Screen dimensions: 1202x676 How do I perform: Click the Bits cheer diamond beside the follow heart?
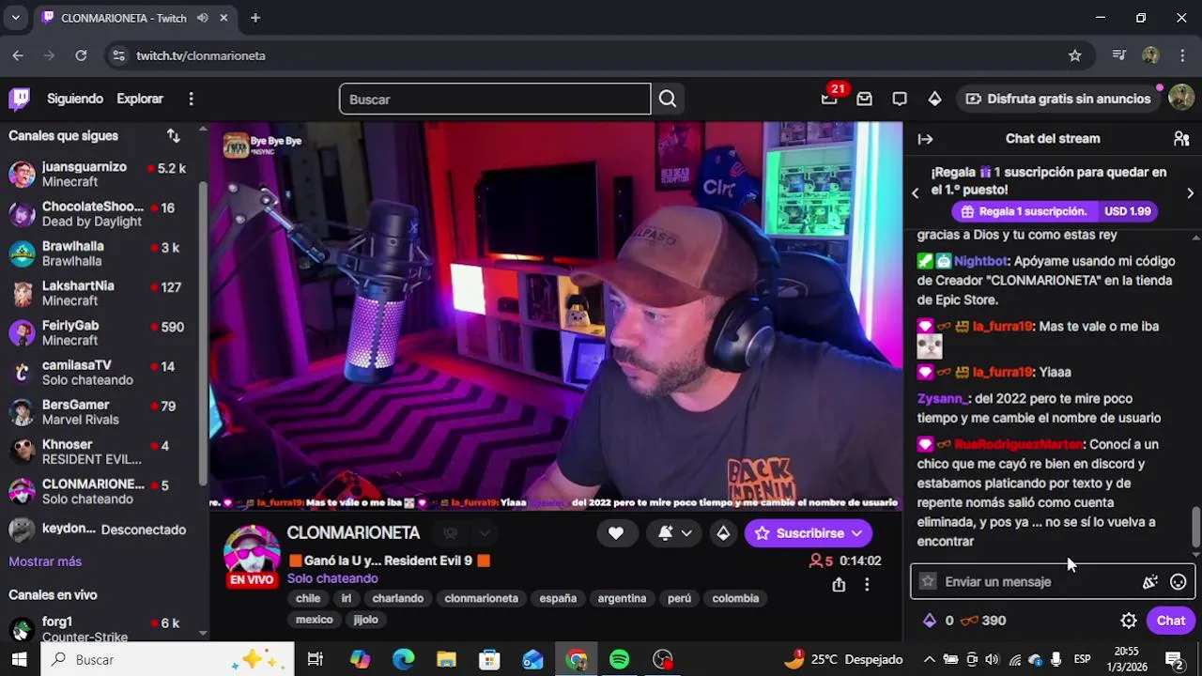pos(723,533)
